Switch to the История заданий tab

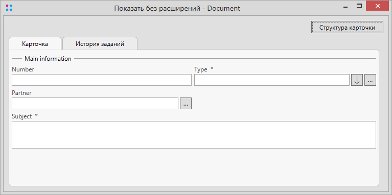(x=100, y=43)
